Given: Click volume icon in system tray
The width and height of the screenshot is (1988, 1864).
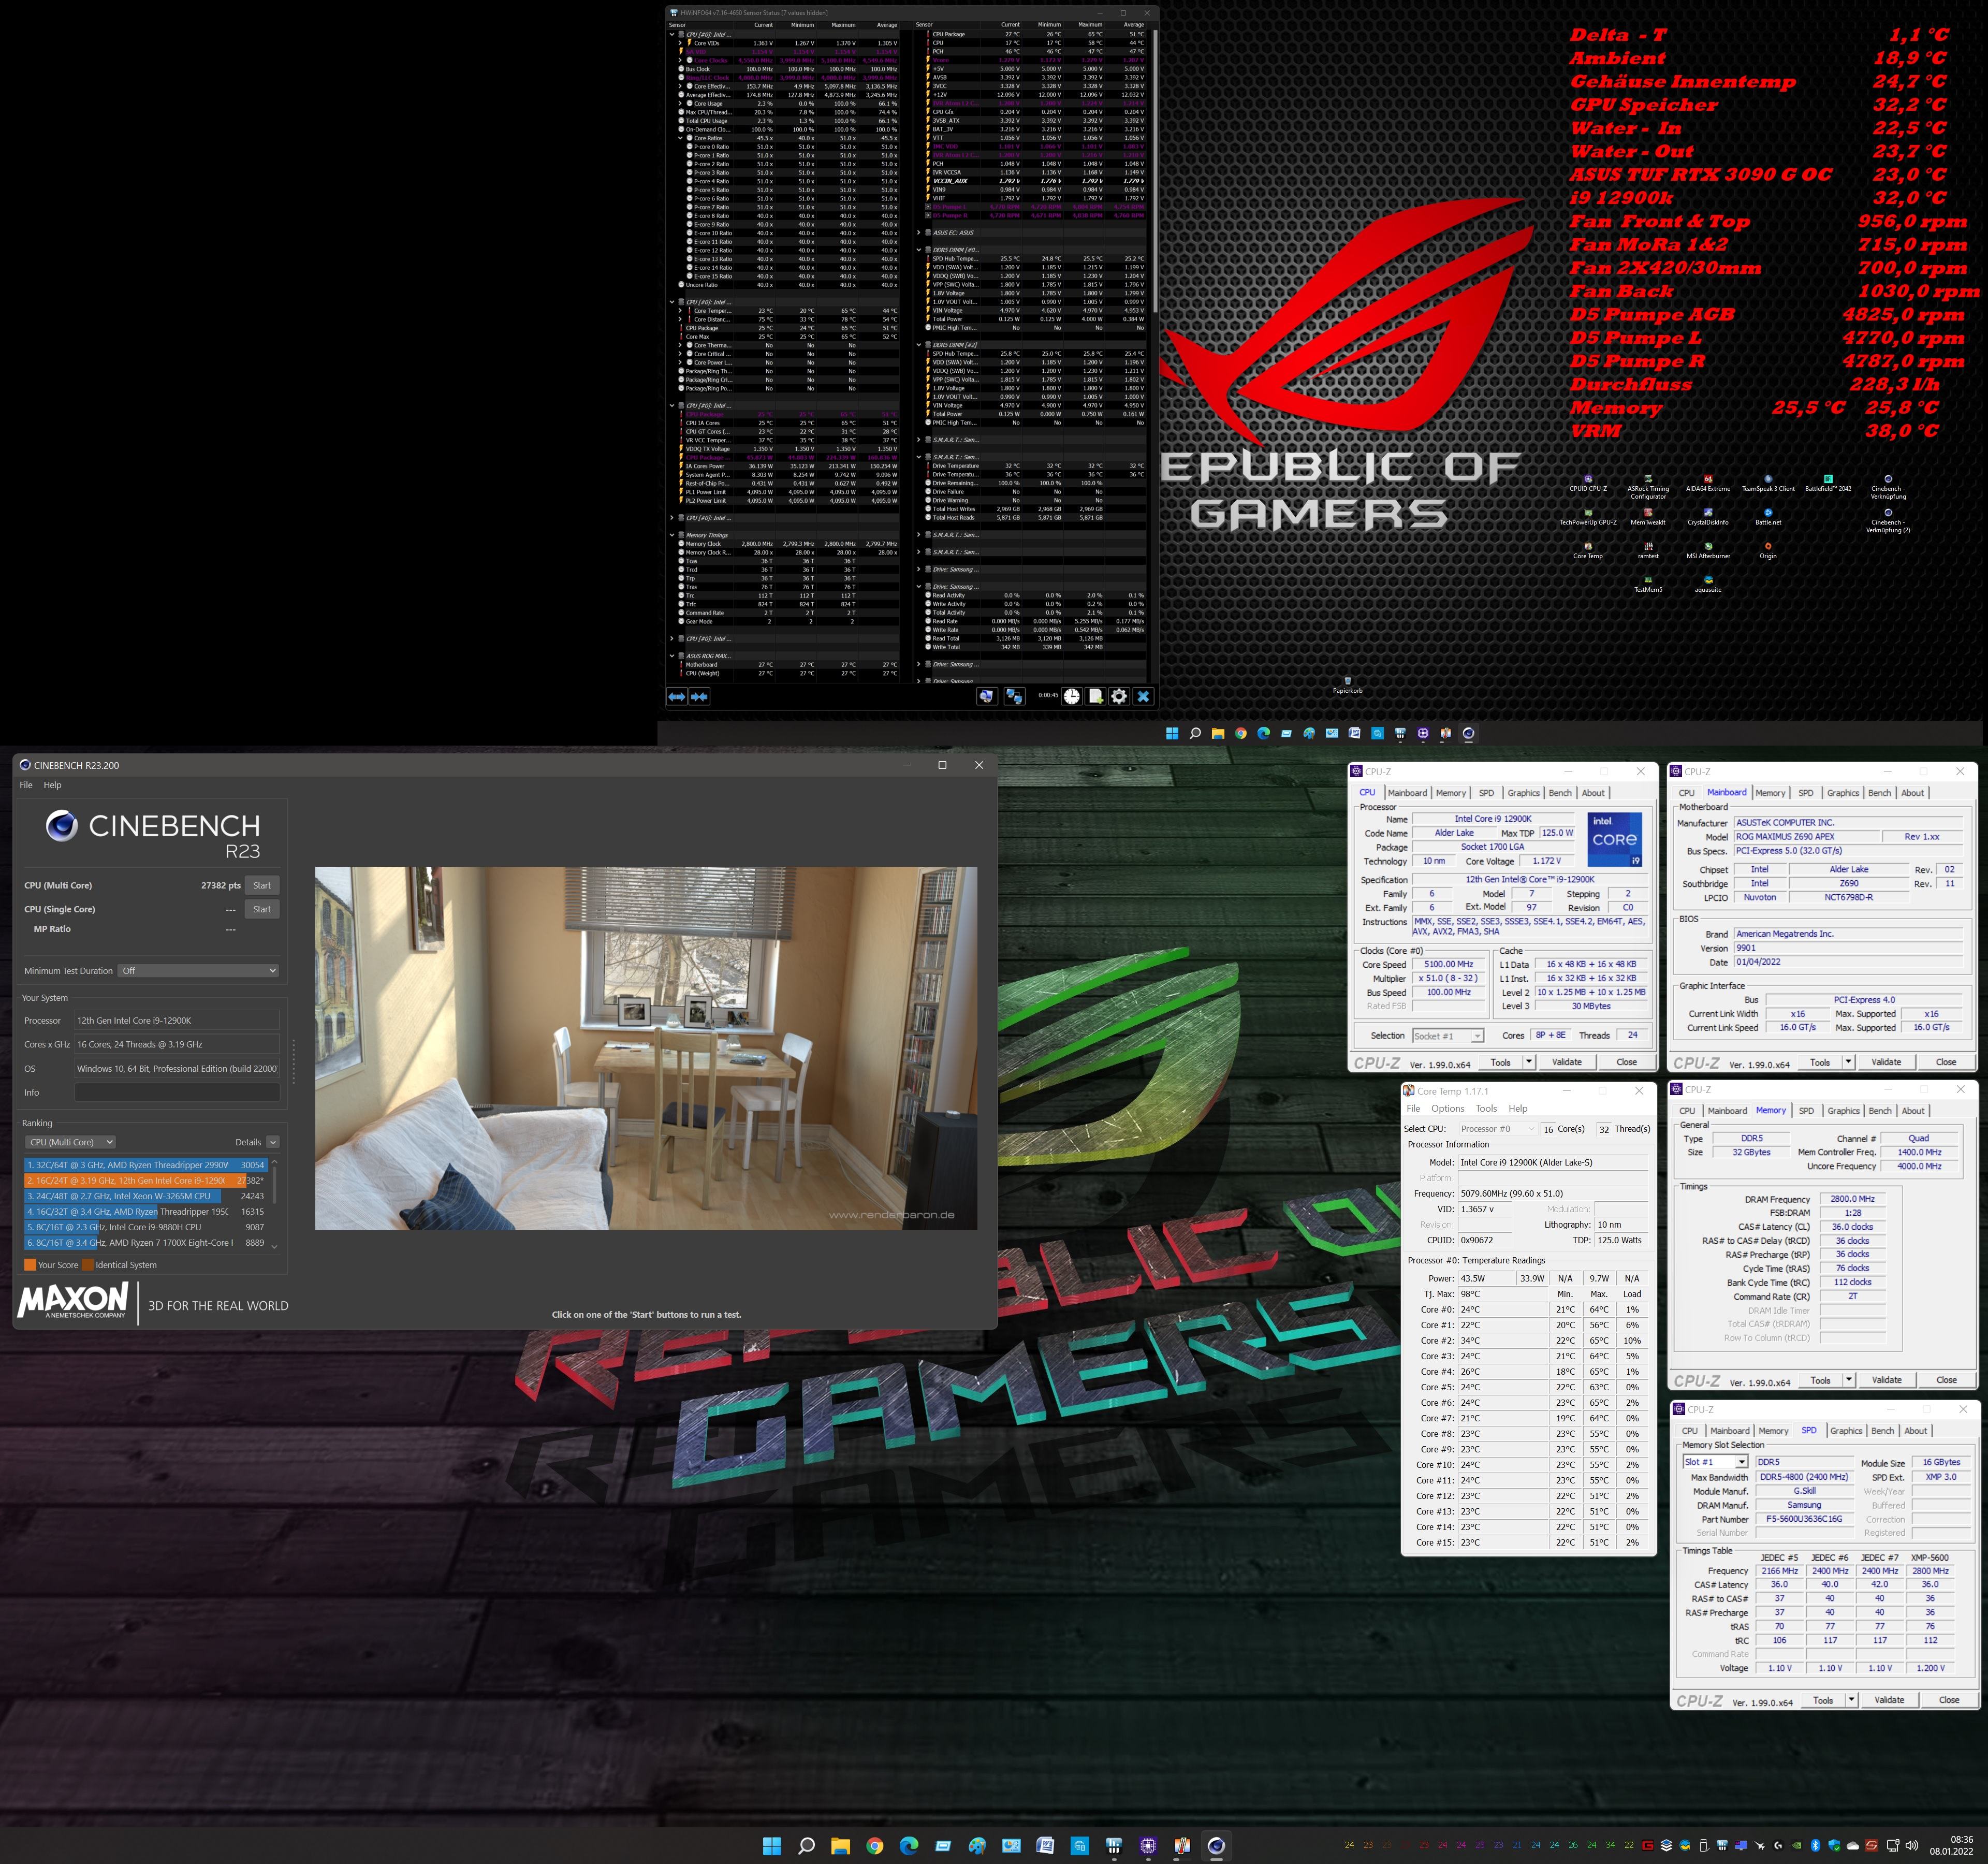Looking at the screenshot, I should [x=1912, y=1845].
